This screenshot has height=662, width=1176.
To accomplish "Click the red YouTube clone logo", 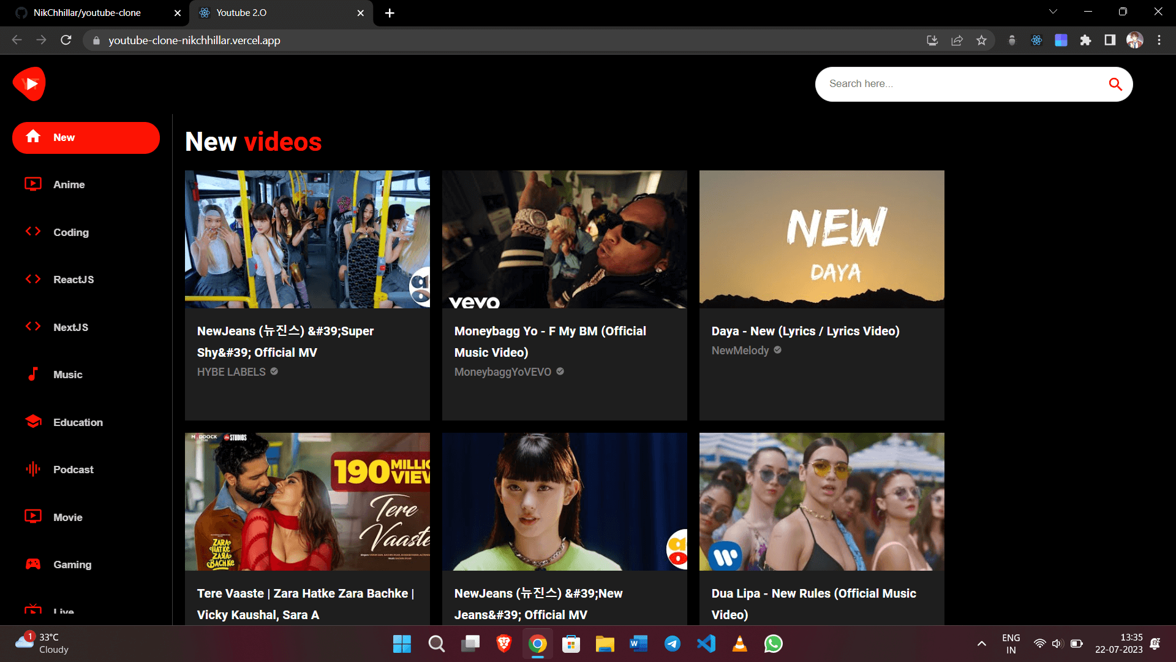I will coord(29,84).
